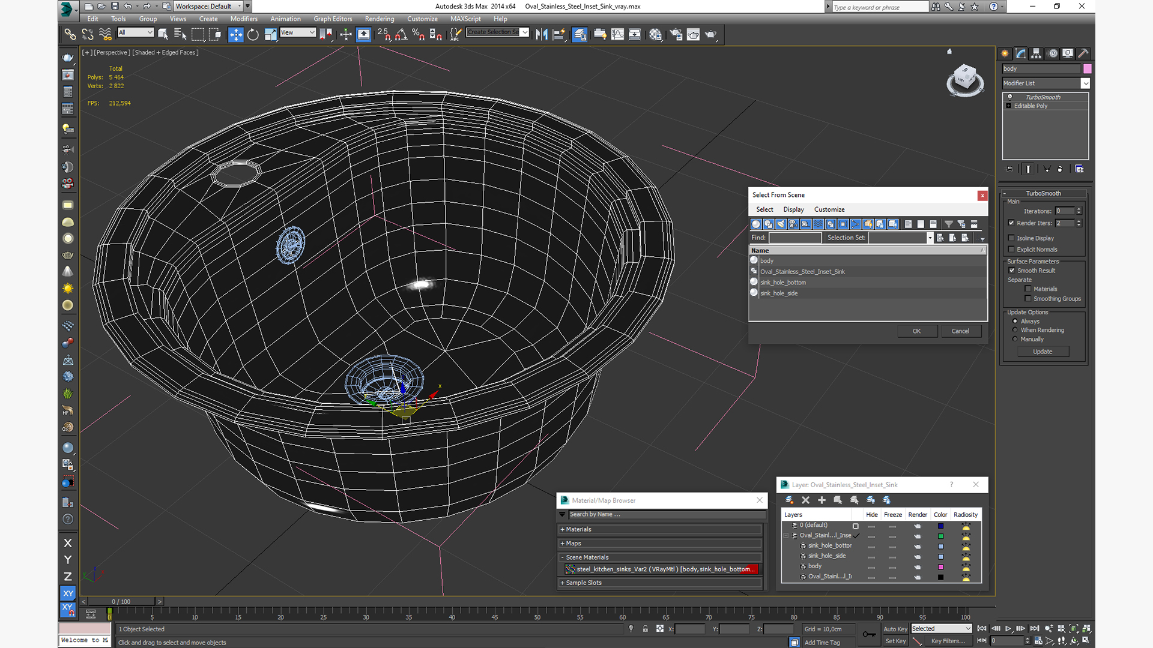Click green color swatch of Oval_Stainl layer

940,536
